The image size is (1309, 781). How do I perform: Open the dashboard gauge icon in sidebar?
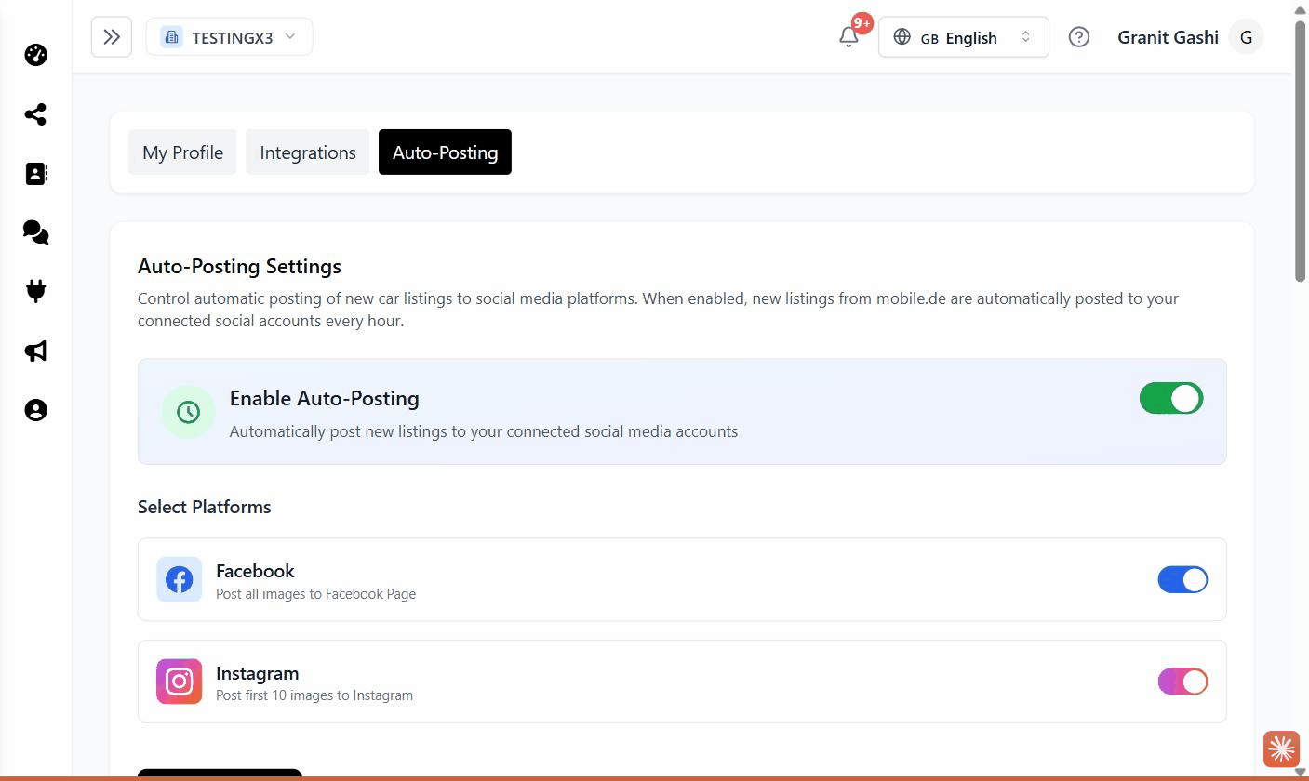pyautogui.click(x=35, y=55)
